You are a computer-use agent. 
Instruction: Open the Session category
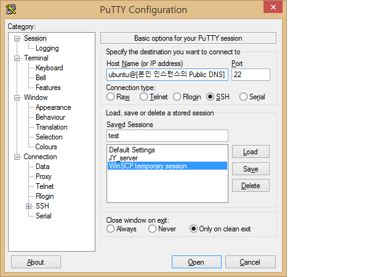coord(35,38)
